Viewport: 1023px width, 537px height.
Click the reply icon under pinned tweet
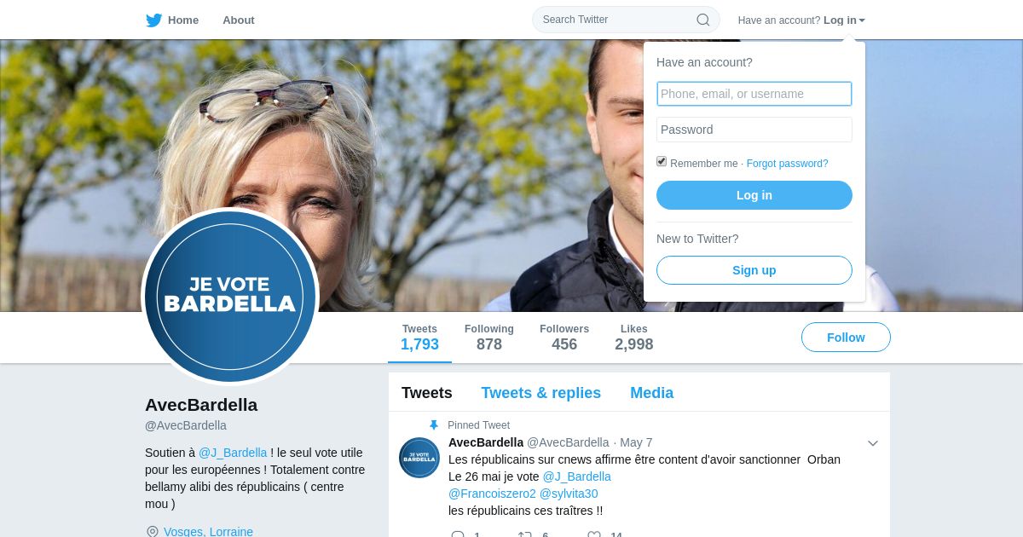[x=458, y=535]
